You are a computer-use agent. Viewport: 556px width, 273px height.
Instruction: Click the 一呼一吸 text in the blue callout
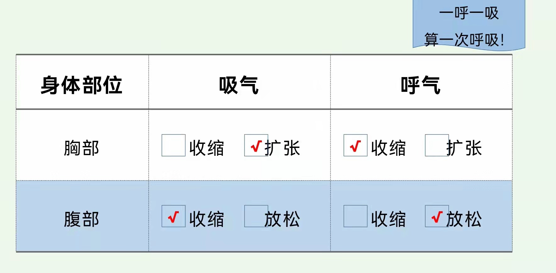[469, 13]
